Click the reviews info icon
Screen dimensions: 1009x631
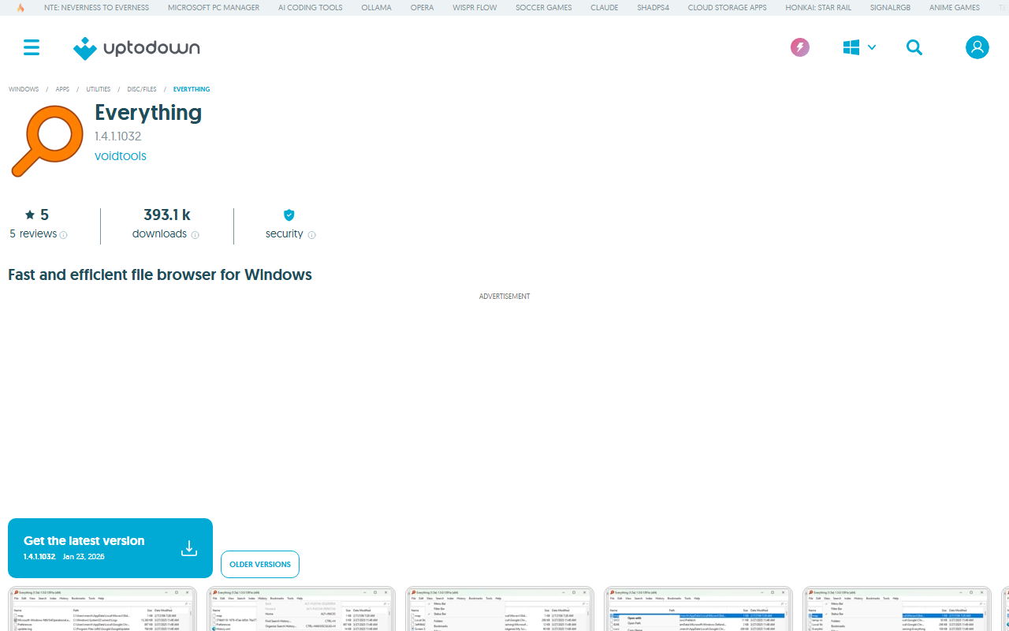(64, 235)
